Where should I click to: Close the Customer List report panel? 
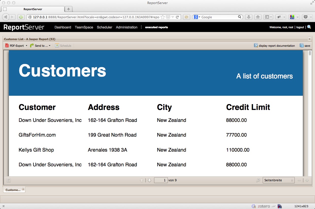click(x=309, y=39)
